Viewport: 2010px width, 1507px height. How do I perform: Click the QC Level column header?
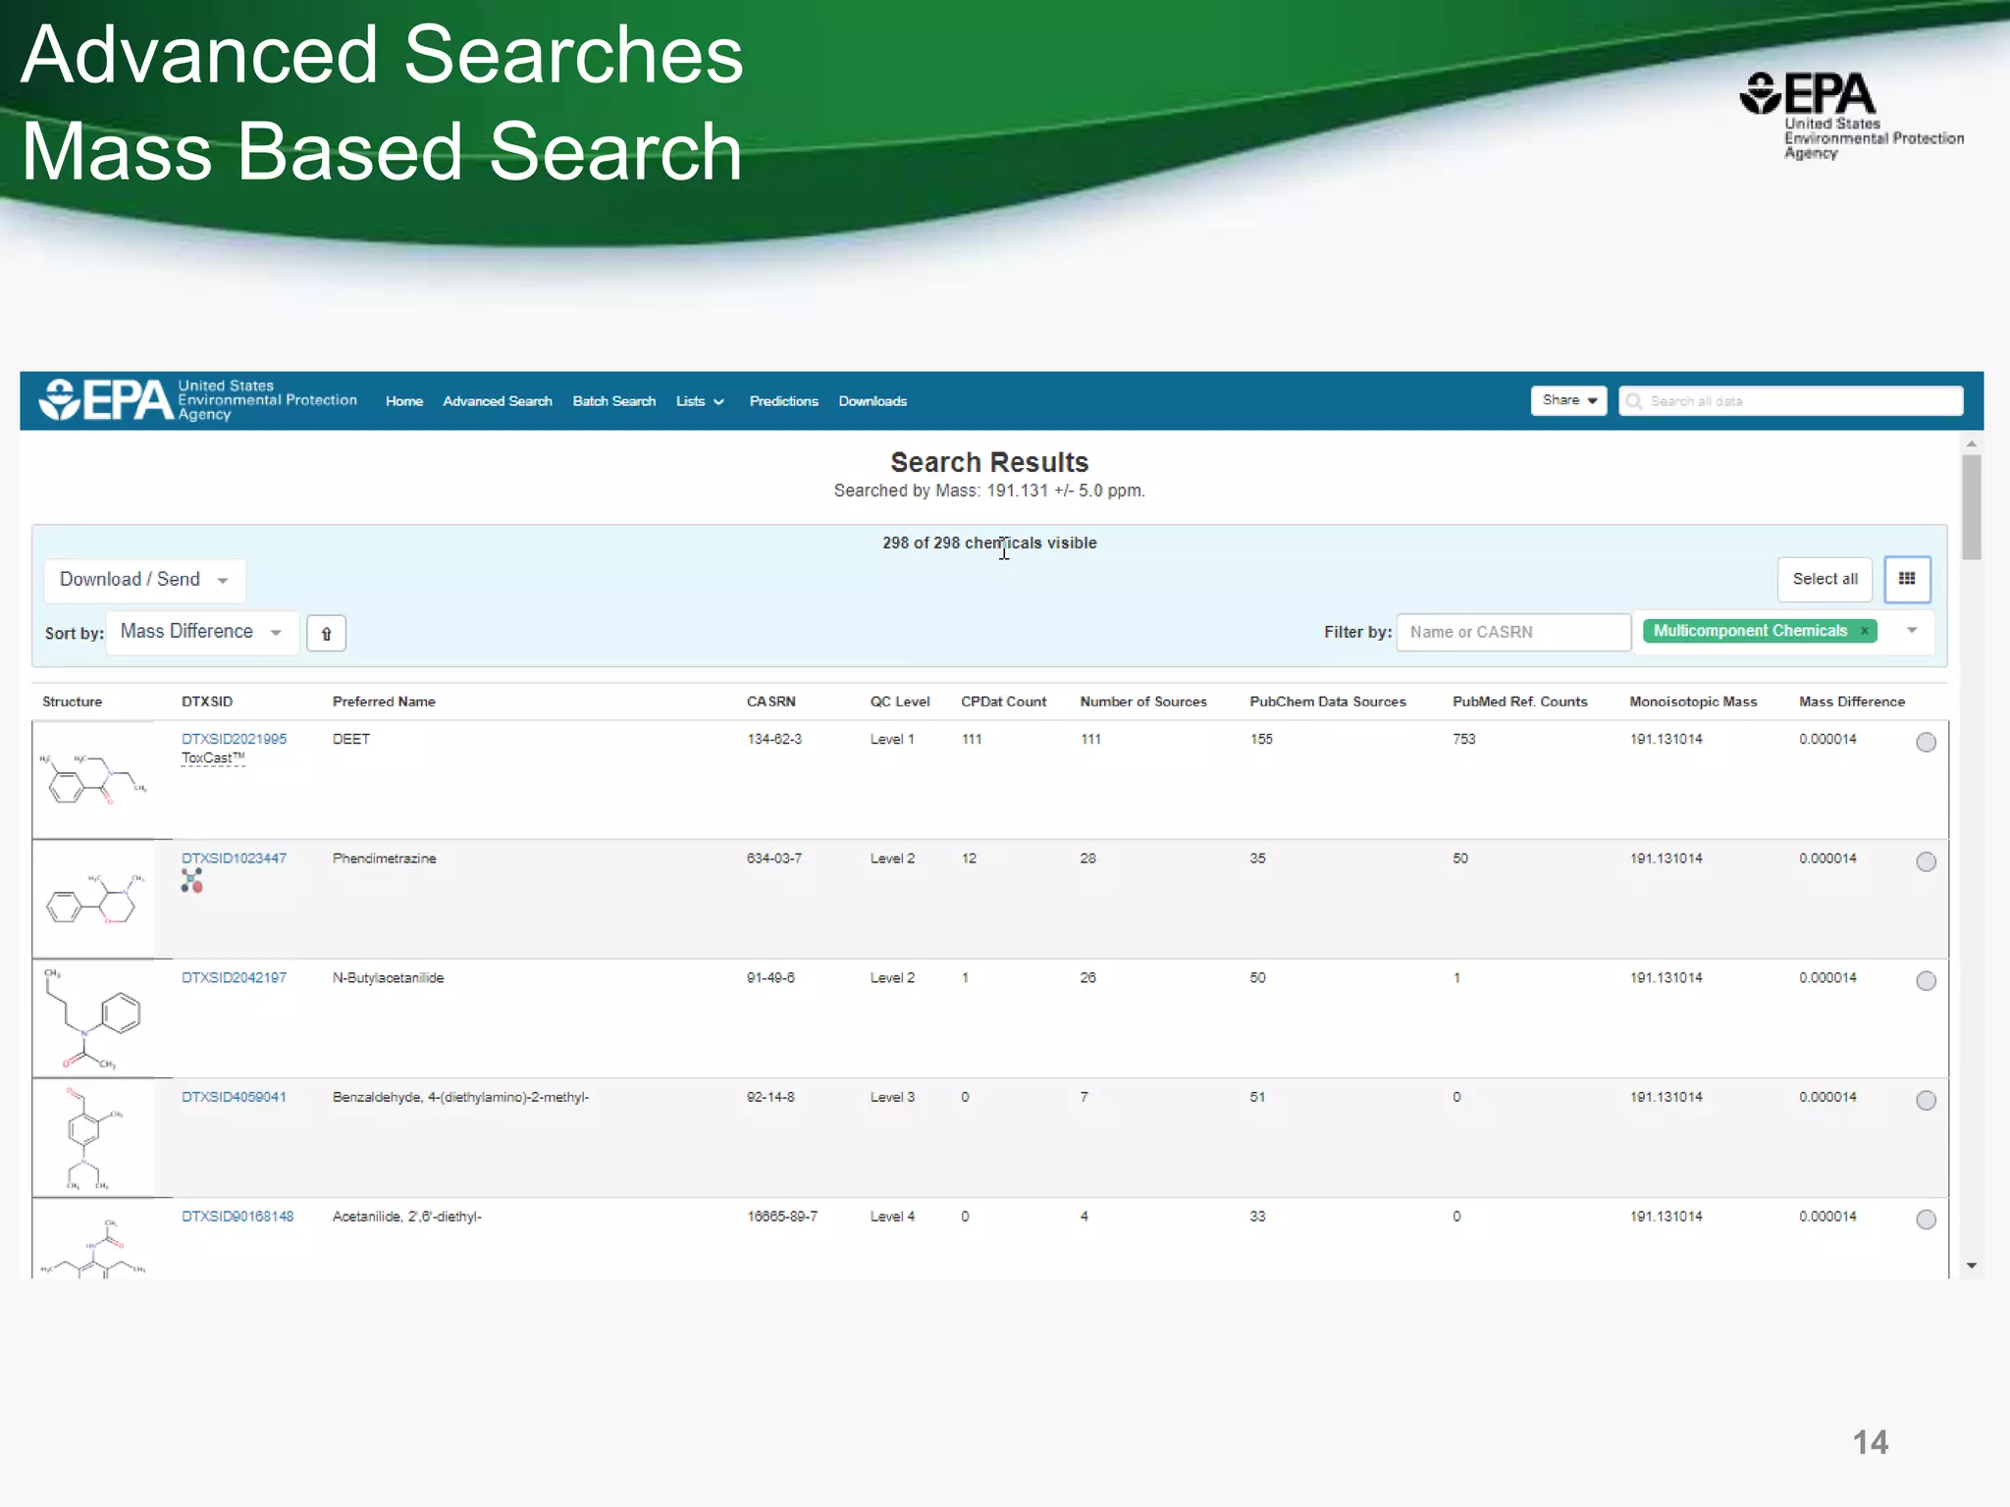(900, 702)
